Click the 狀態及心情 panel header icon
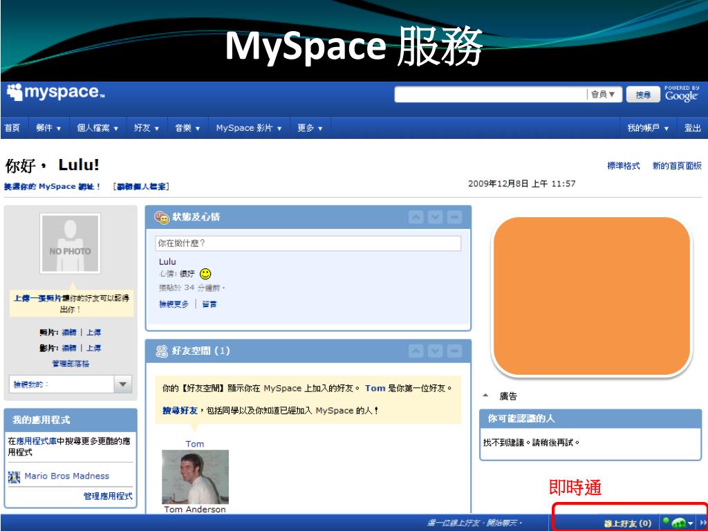Viewport: 708px width, 531px height. 162,217
